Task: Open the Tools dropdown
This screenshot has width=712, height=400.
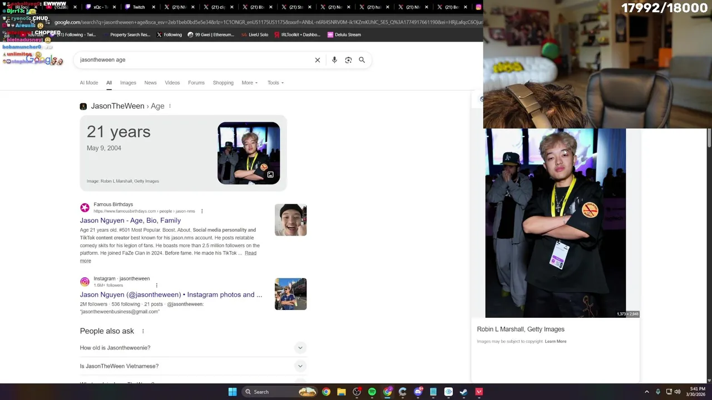Action: coord(275,83)
